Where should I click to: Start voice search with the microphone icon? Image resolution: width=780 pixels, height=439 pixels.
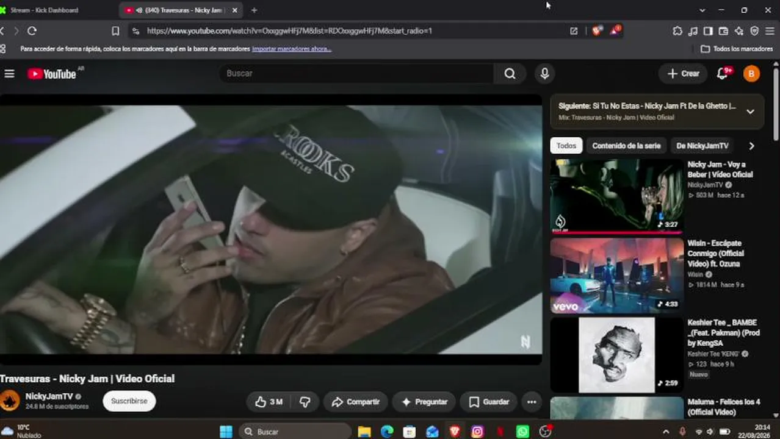pos(544,74)
